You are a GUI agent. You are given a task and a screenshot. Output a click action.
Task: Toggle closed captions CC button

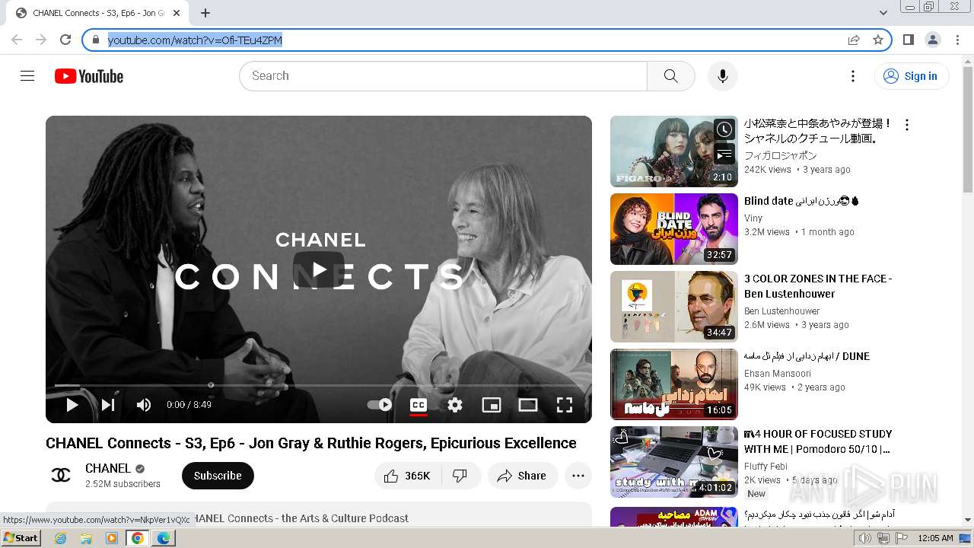pos(418,405)
